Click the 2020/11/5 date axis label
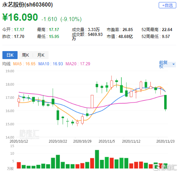This screenshot has height=173, width=179. [x=107, y=141]
